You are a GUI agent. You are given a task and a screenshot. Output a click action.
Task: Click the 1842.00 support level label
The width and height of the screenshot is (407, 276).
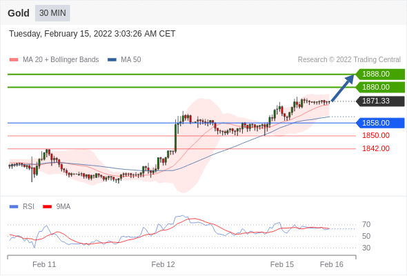click(376, 148)
